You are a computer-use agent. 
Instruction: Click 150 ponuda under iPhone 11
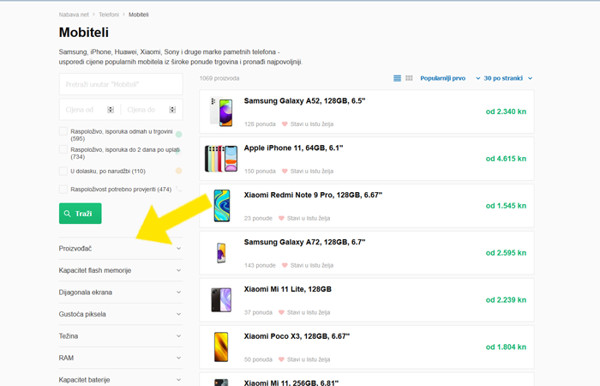click(260, 172)
